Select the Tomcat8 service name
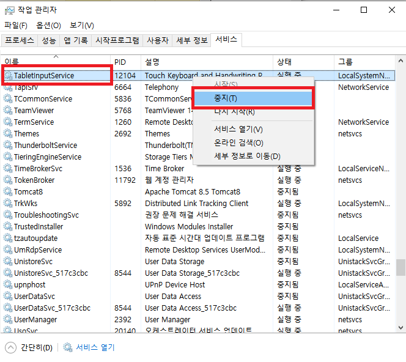 pyautogui.click(x=28, y=192)
